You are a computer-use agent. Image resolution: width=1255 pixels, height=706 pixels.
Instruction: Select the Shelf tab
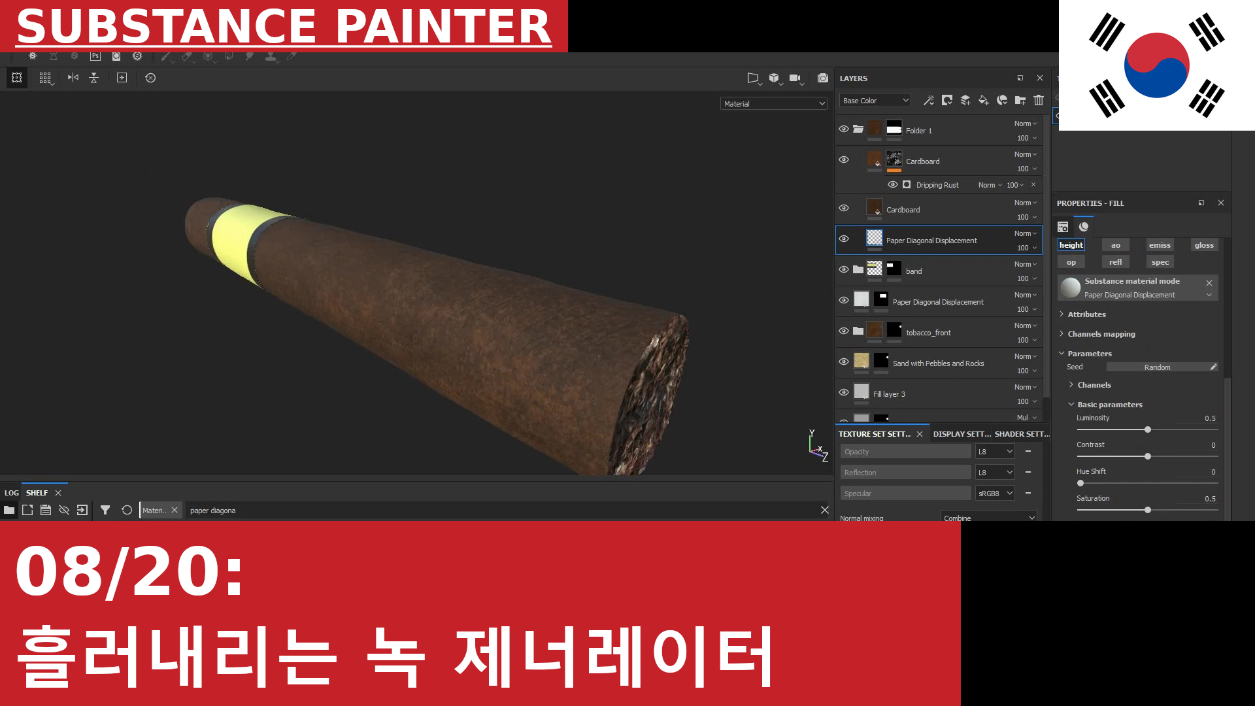tap(37, 493)
